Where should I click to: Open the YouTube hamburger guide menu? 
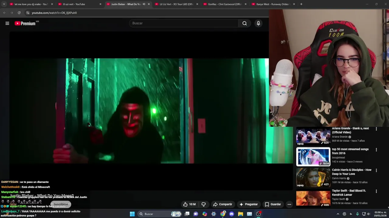pos(7,23)
